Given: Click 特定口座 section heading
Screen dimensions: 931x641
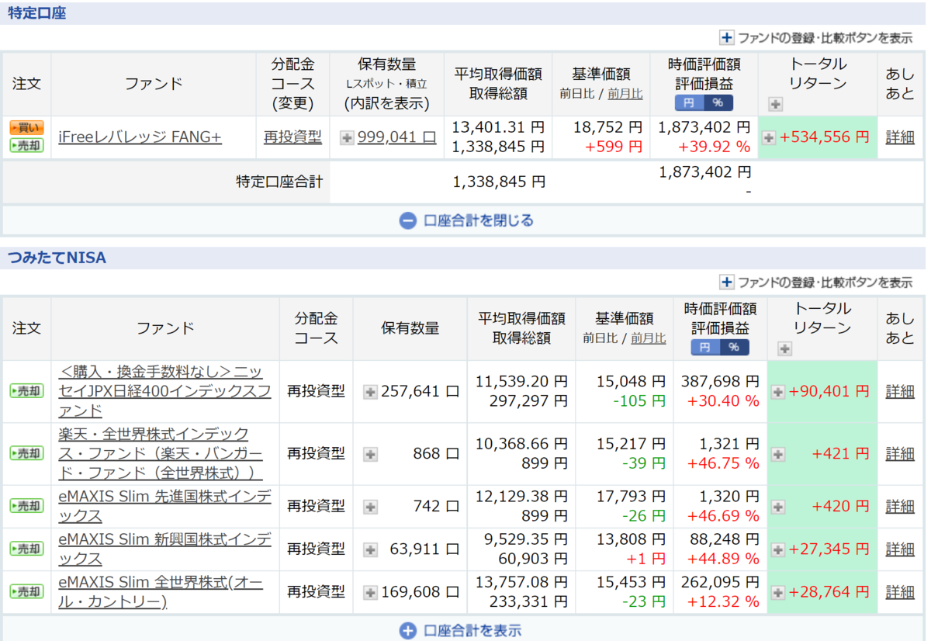Looking at the screenshot, I should (37, 12).
